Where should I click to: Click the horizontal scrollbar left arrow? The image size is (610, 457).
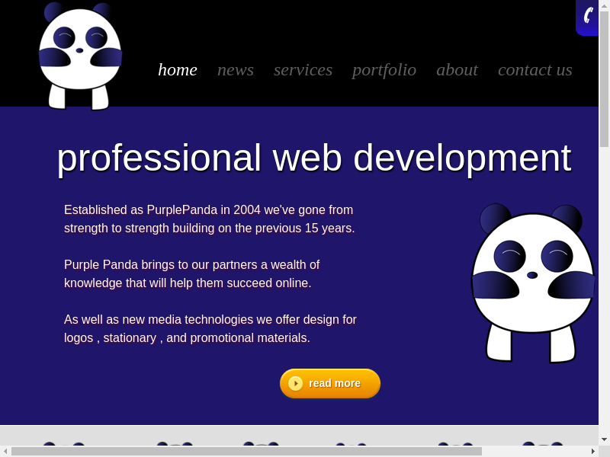[x=5, y=451]
